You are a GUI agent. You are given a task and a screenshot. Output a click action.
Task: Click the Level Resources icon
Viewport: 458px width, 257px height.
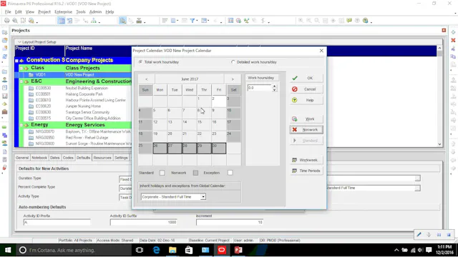pos(246,21)
